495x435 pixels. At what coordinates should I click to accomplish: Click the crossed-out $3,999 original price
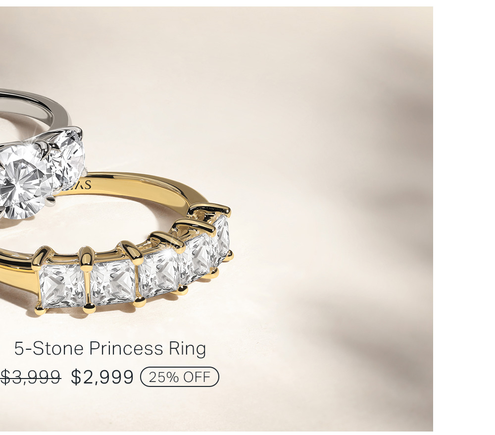31,377
